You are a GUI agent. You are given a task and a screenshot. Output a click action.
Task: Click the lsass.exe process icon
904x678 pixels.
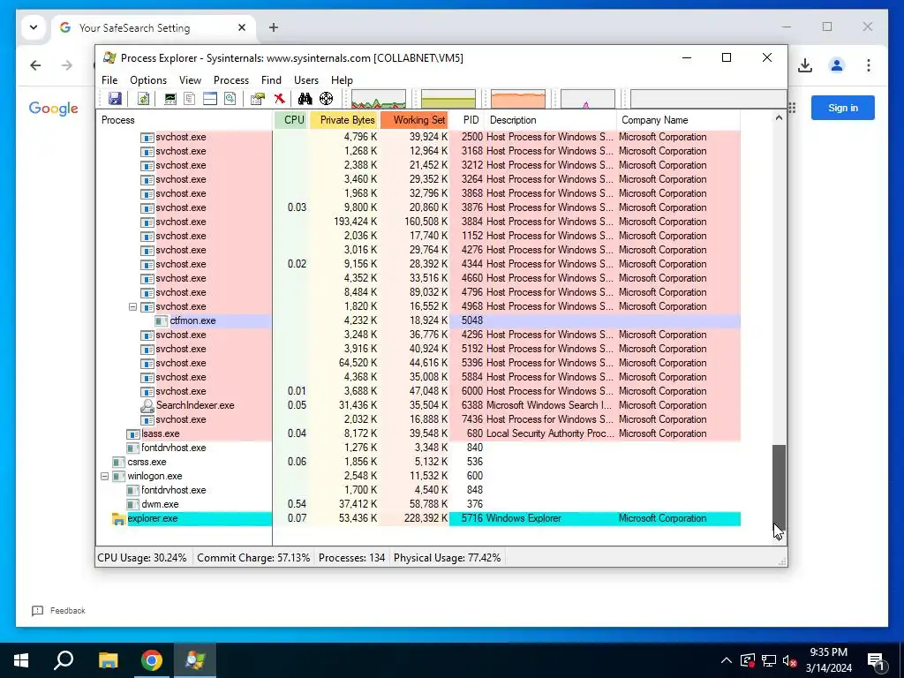[133, 434]
